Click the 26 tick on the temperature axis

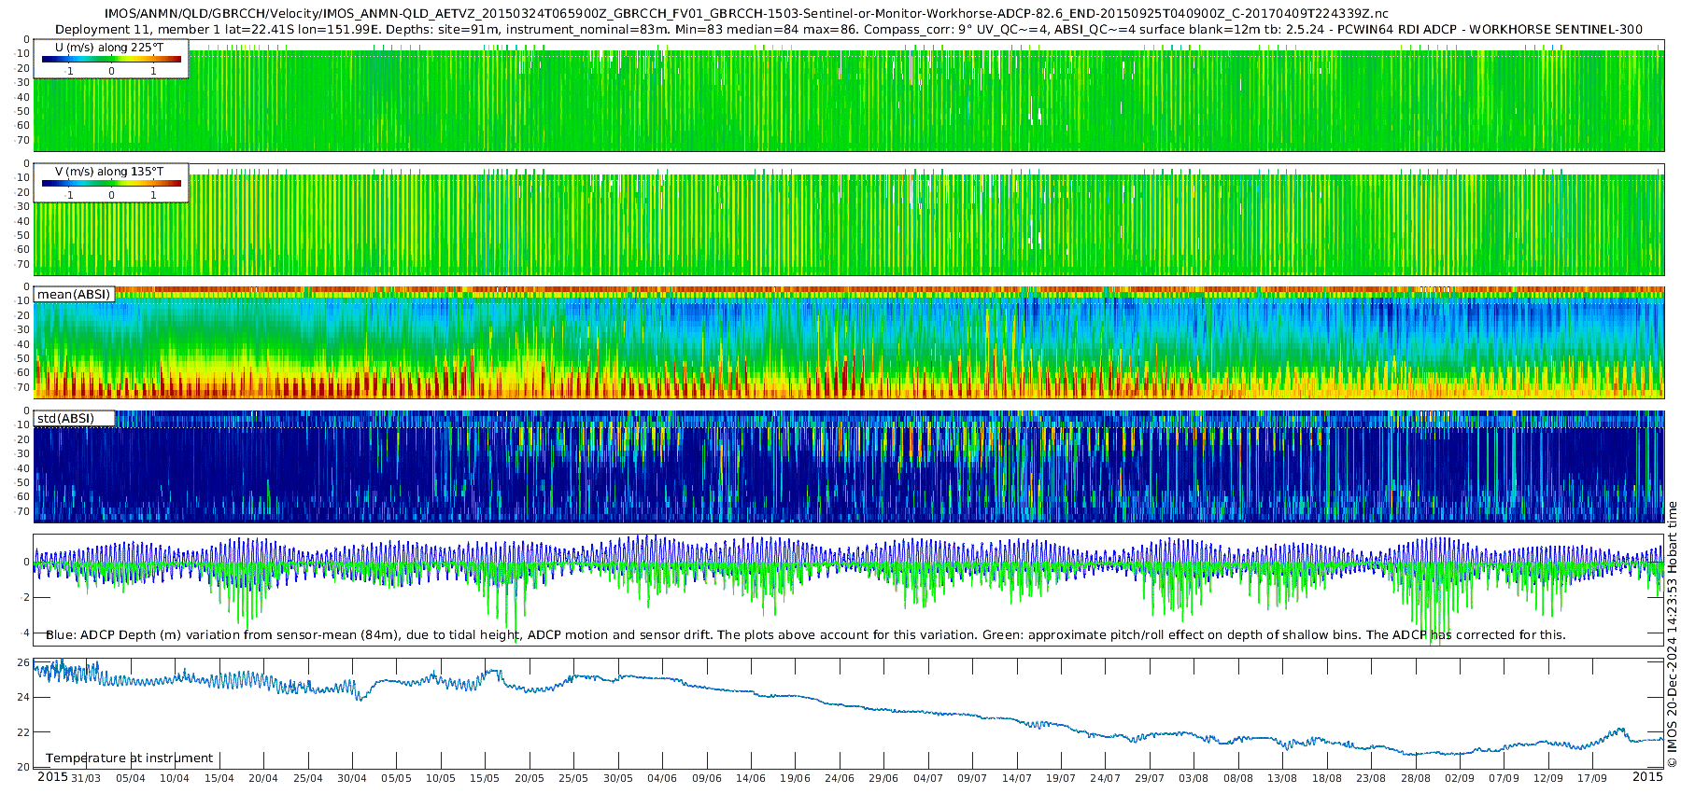pos(23,662)
